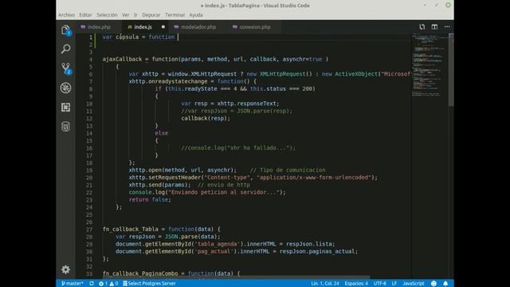Change indentation via Espacios: 4
This screenshot has width=510, height=287.
[356, 284]
